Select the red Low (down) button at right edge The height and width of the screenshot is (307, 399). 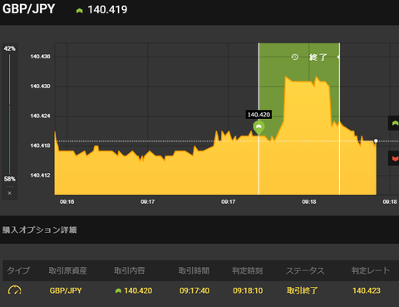point(394,158)
